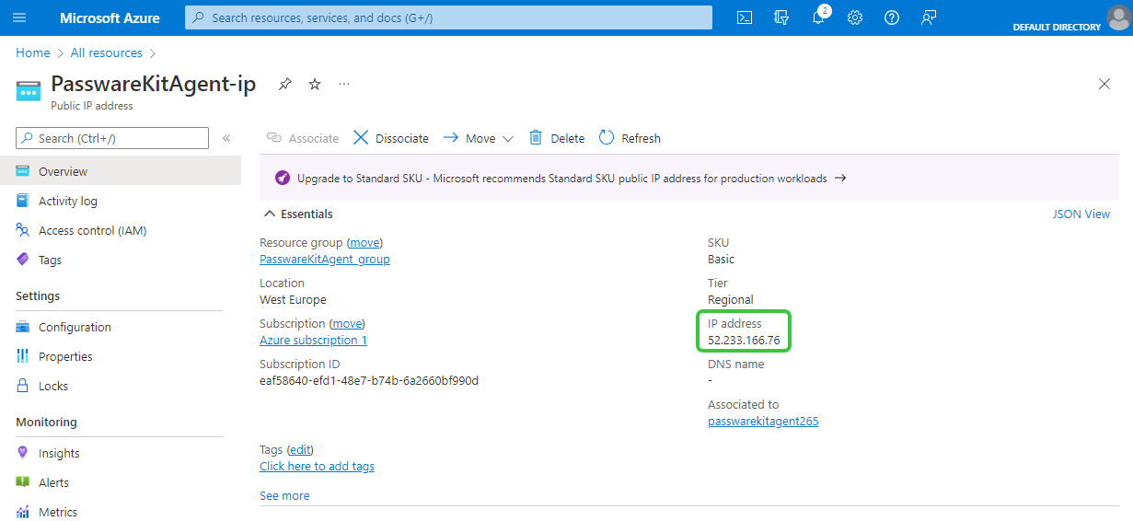The image size is (1133, 521).
Task: Click the Metrics chart icon
Action: coord(23,512)
